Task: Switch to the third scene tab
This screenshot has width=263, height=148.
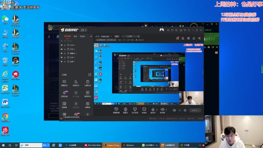Action: [x=83, y=37]
